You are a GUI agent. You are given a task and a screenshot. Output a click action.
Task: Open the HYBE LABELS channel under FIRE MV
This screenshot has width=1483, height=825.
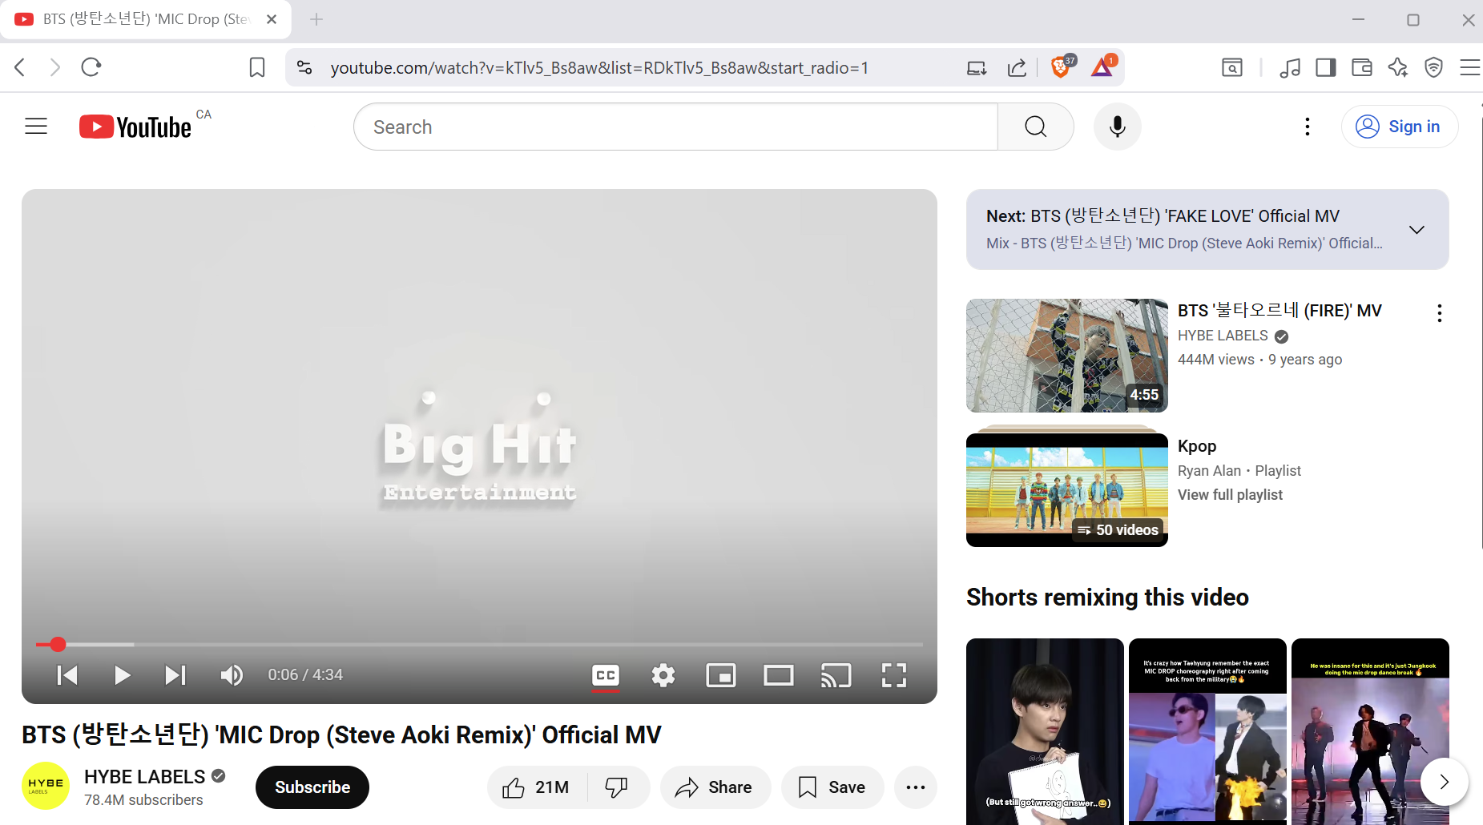click(1223, 336)
